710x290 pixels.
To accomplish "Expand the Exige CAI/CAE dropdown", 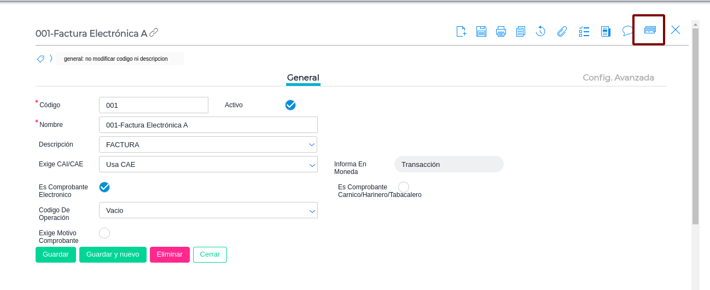I will coord(208,164).
